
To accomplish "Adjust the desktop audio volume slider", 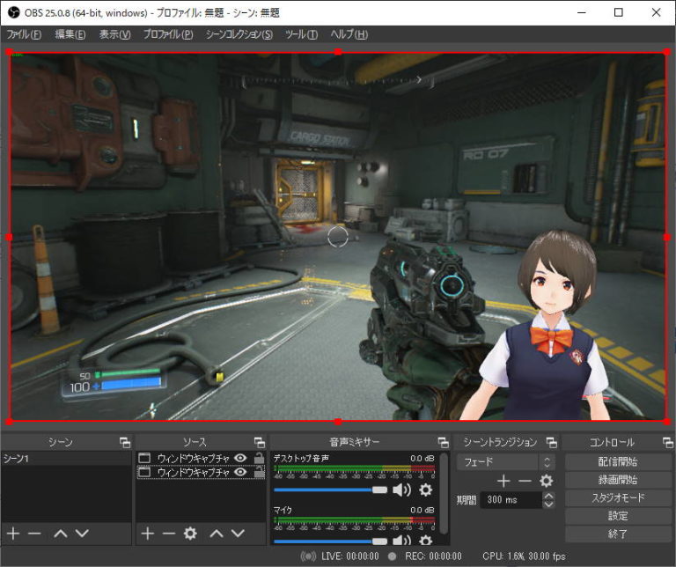I will click(380, 490).
